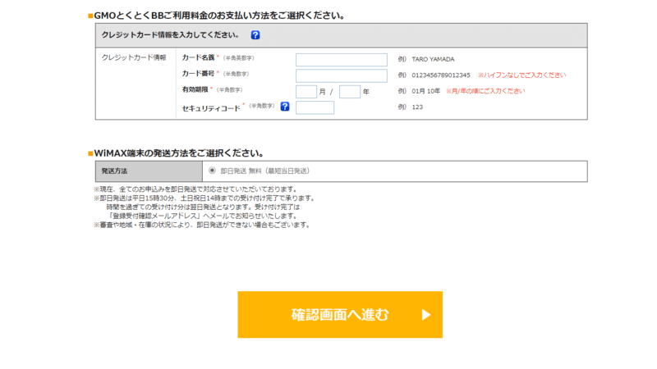Click expiry year field before 年
Screen dimensions: 657x369
(350, 92)
